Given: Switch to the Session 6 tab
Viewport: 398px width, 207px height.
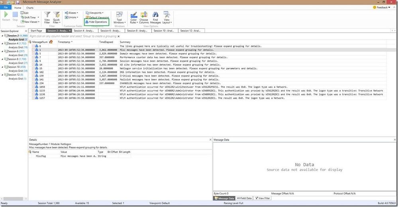Looking at the screenshot, I should click(112, 31).
